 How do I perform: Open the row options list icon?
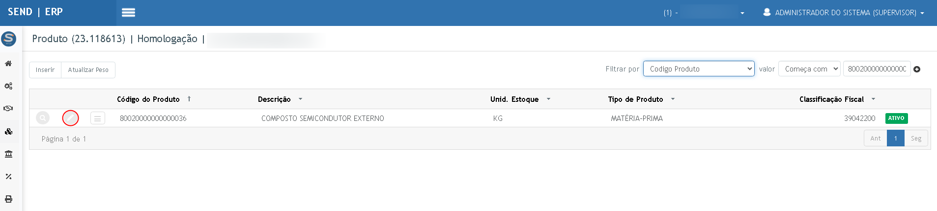pos(98,118)
